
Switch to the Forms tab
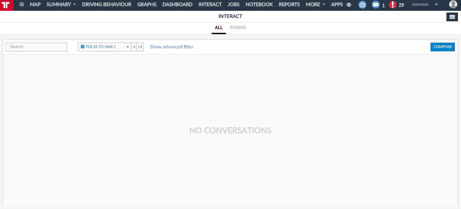pyautogui.click(x=238, y=28)
